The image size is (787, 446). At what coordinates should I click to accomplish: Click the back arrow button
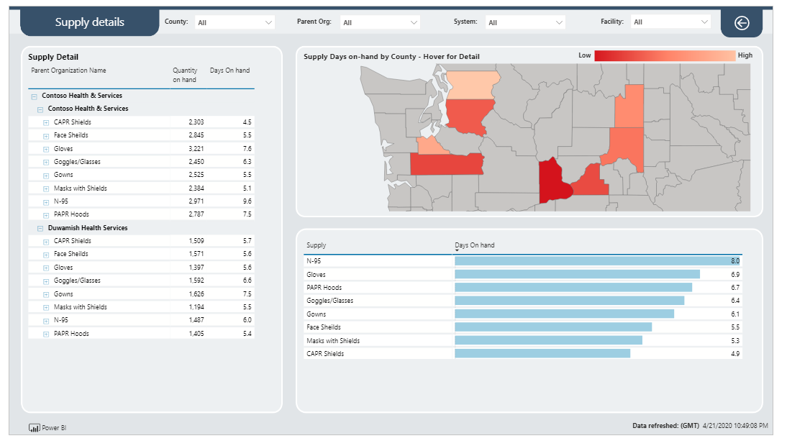pyautogui.click(x=742, y=22)
